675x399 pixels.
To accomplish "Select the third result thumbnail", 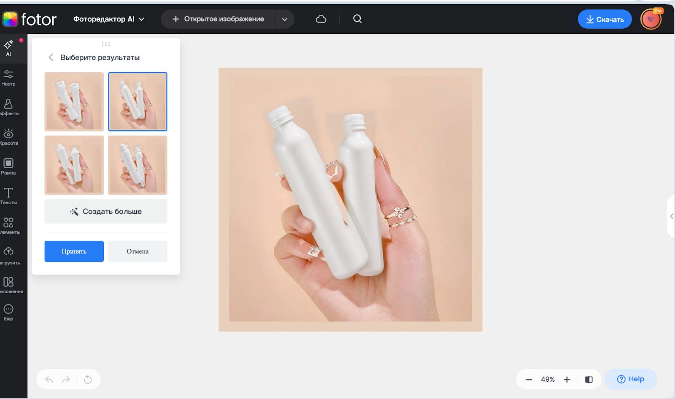I will (74, 165).
